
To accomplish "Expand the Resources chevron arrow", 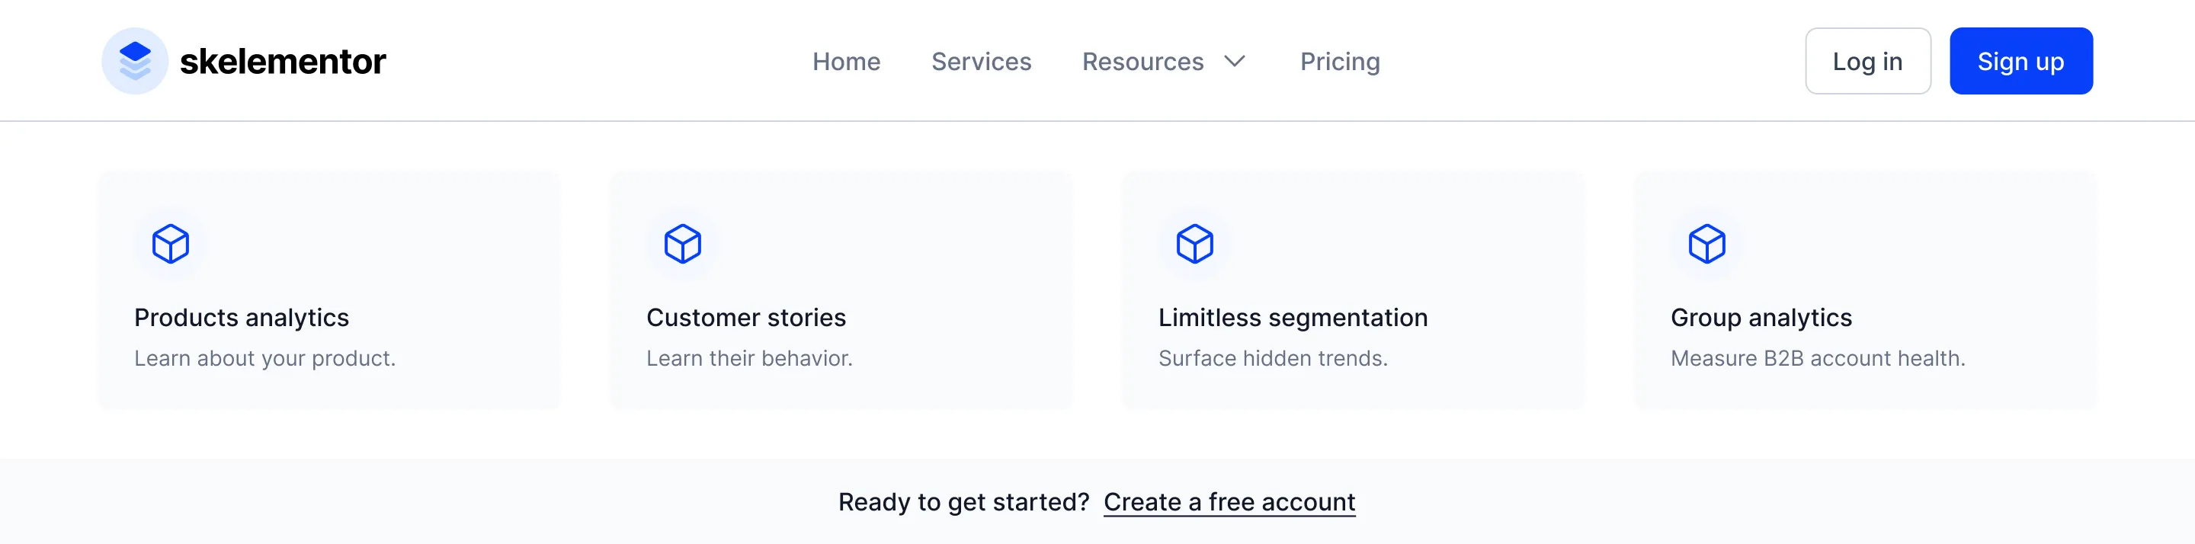I will (x=1235, y=61).
